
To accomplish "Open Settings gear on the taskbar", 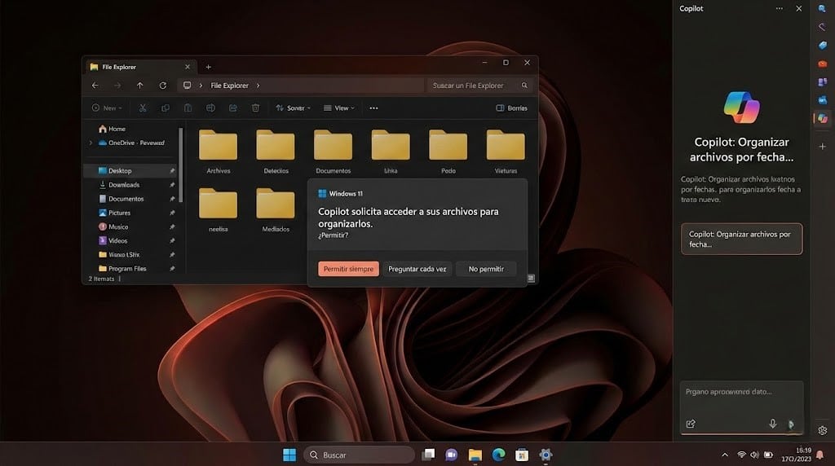I will click(x=546, y=455).
